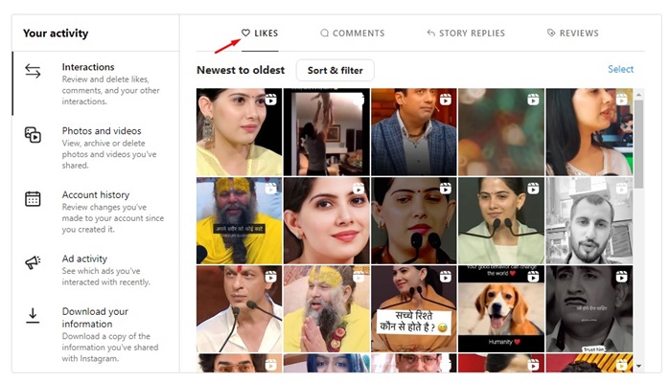The height and width of the screenshot is (382, 671).
Task: Switch to the Comments tab
Action: pyautogui.click(x=353, y=34)
